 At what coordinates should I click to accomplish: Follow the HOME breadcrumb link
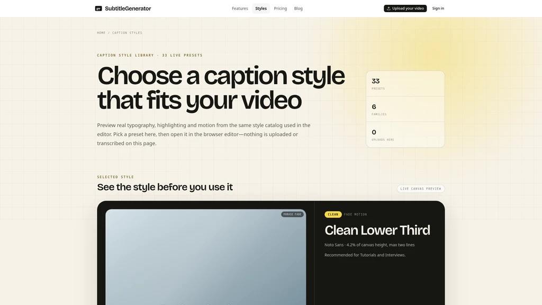[x=101, y=33]
